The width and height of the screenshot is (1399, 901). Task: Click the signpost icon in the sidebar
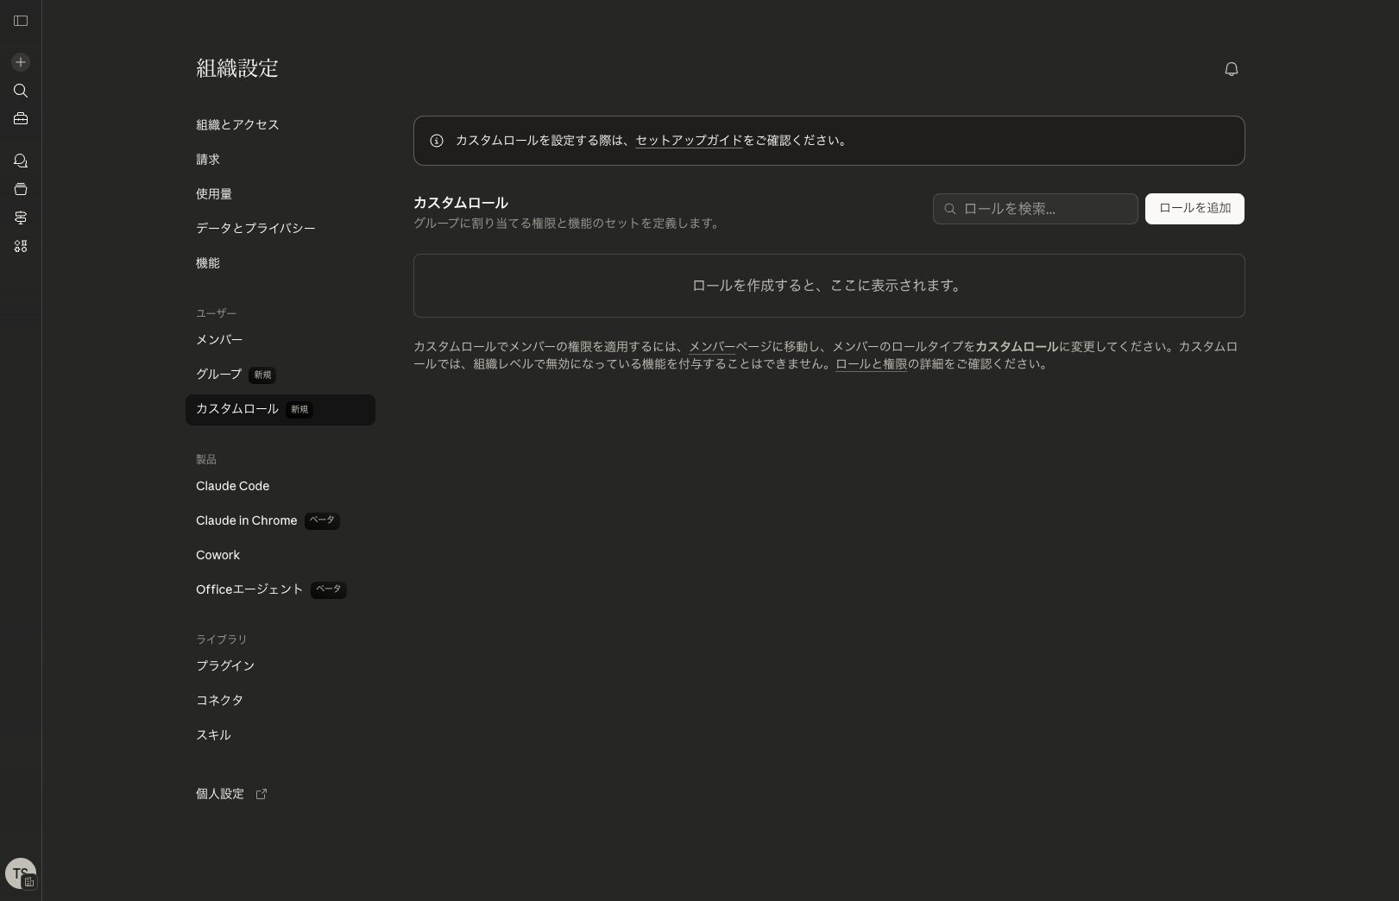(21, 218)
